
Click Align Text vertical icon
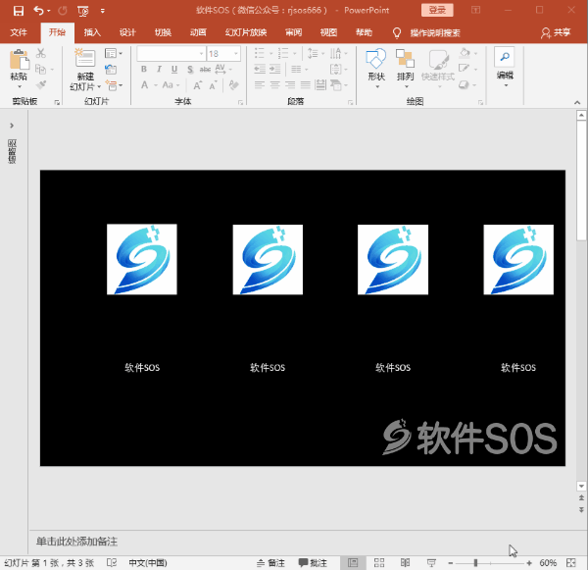335,69
